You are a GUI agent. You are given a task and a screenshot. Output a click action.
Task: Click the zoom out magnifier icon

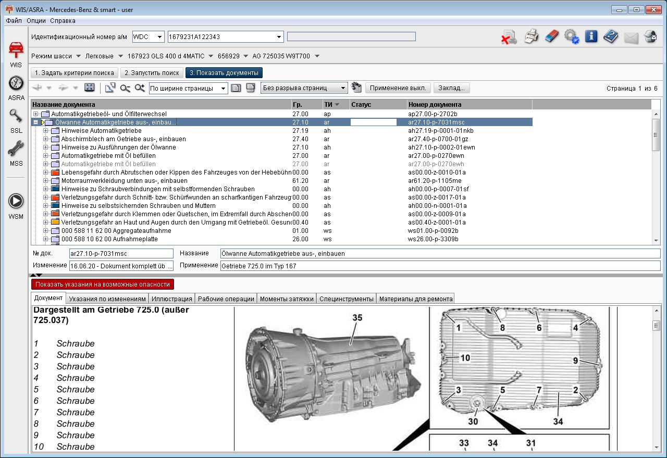click(125, 88)
